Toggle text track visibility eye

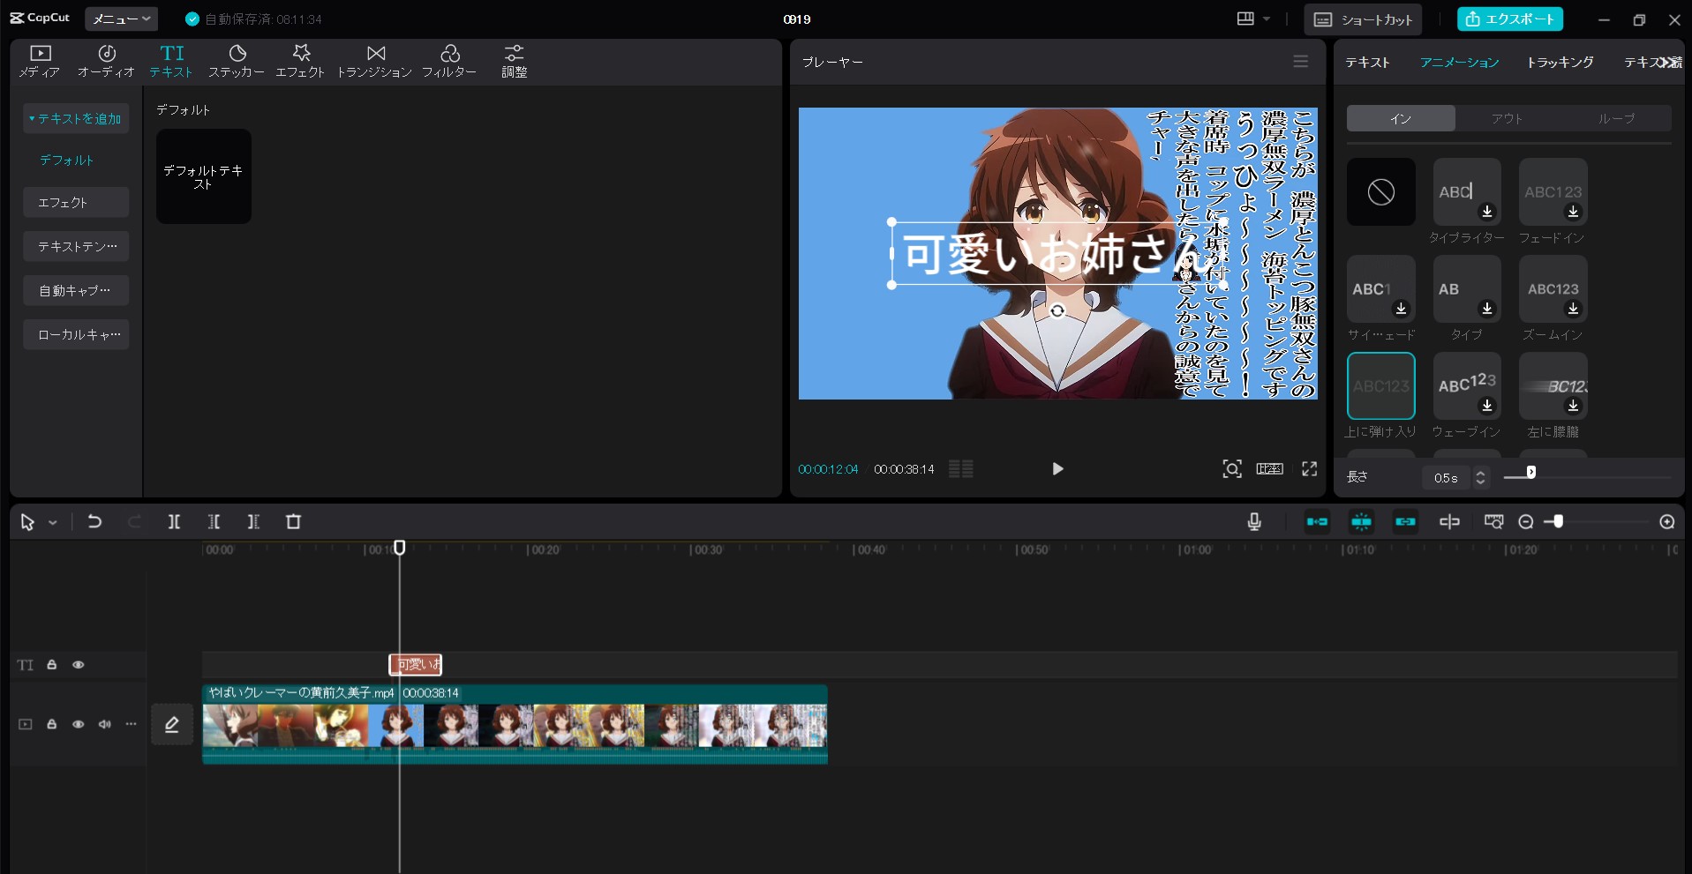79,665
